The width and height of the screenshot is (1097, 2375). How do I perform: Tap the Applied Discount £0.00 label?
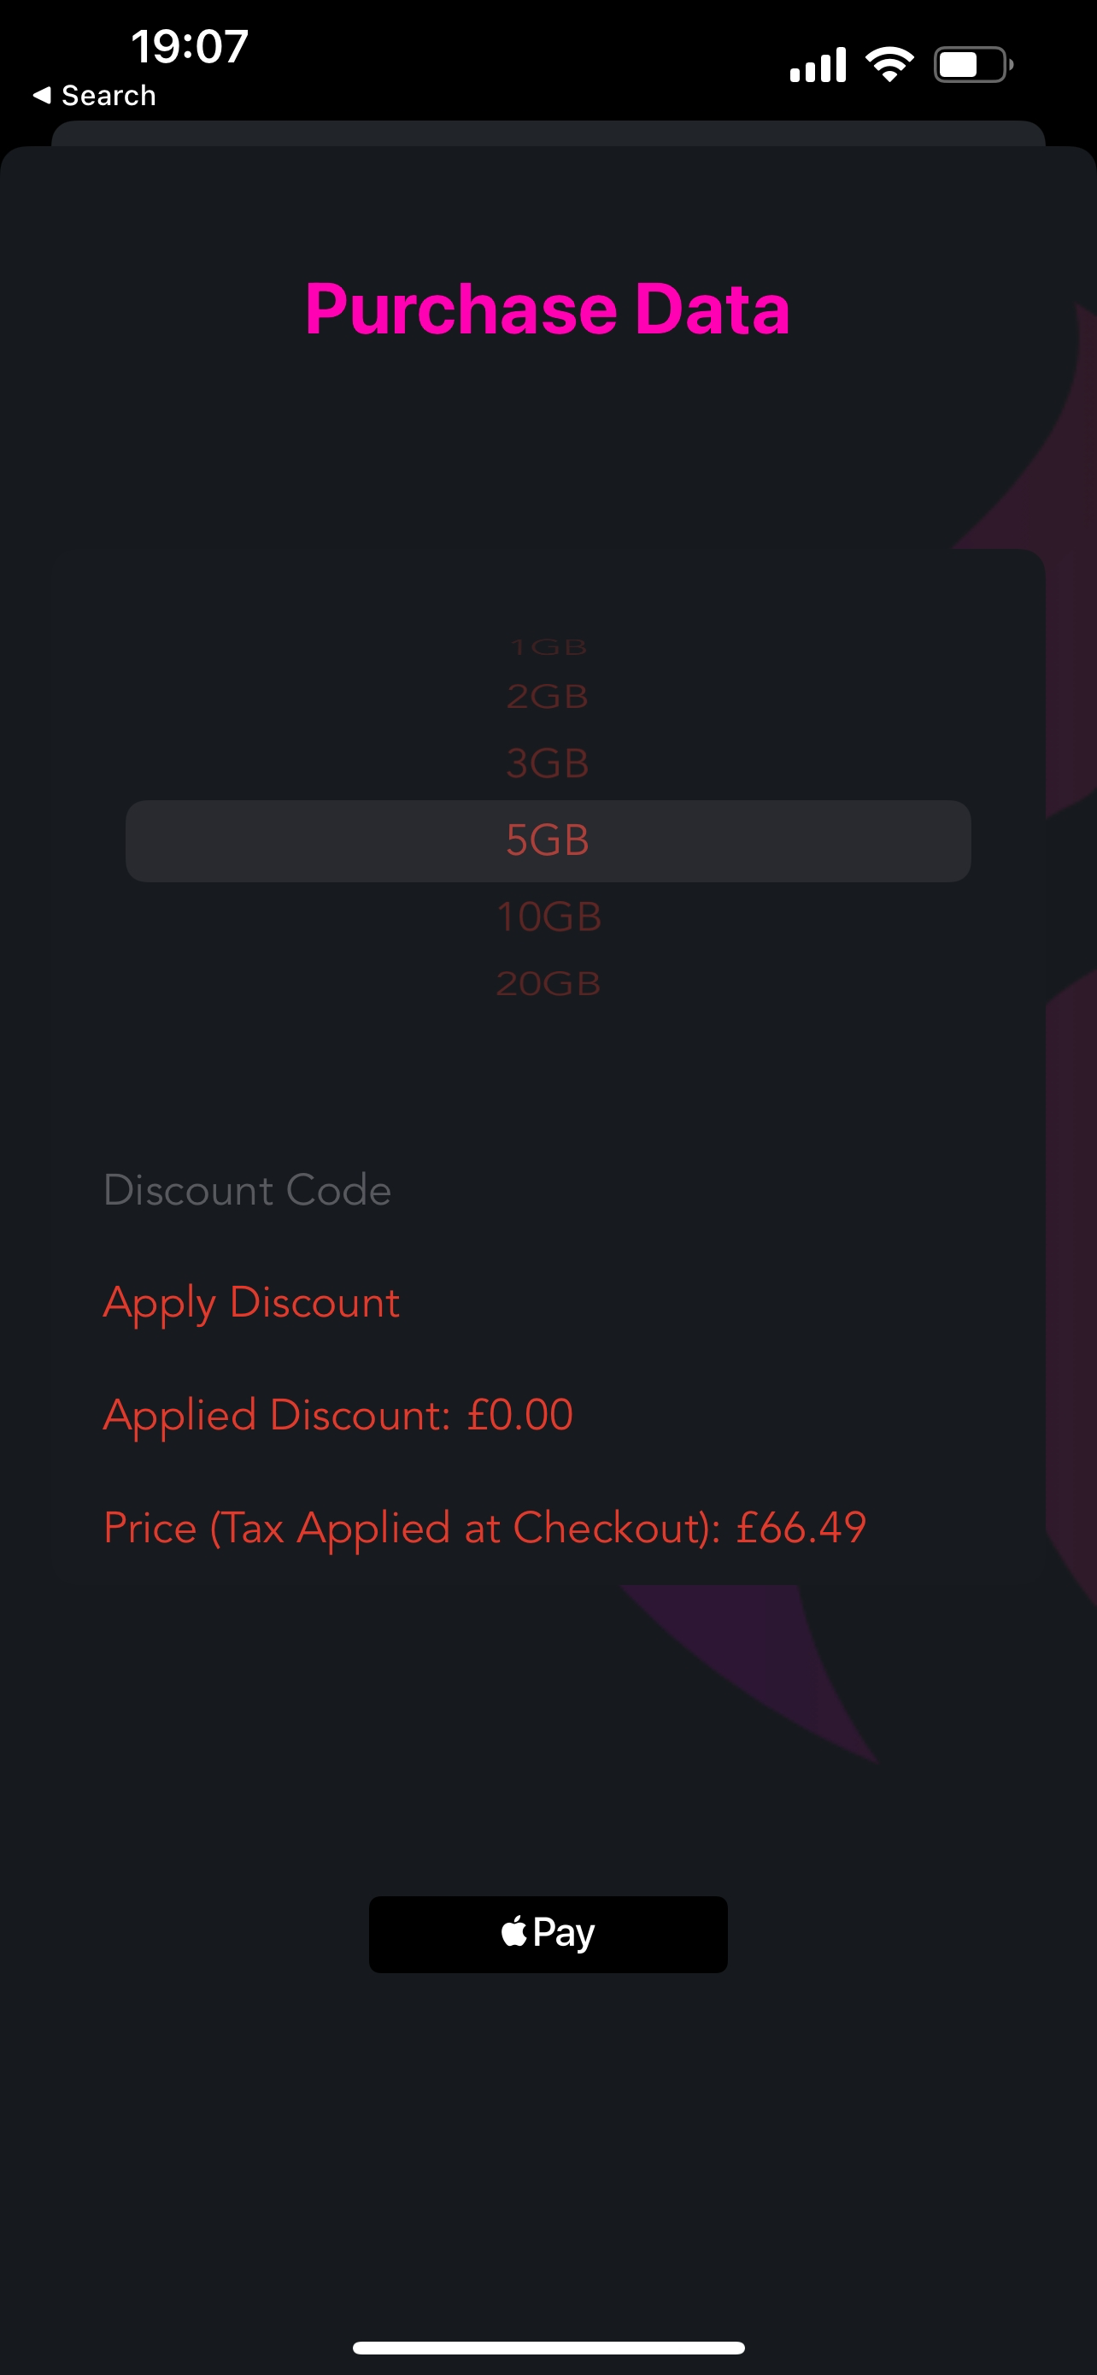pyautogui.click(x=338, y=1415)
